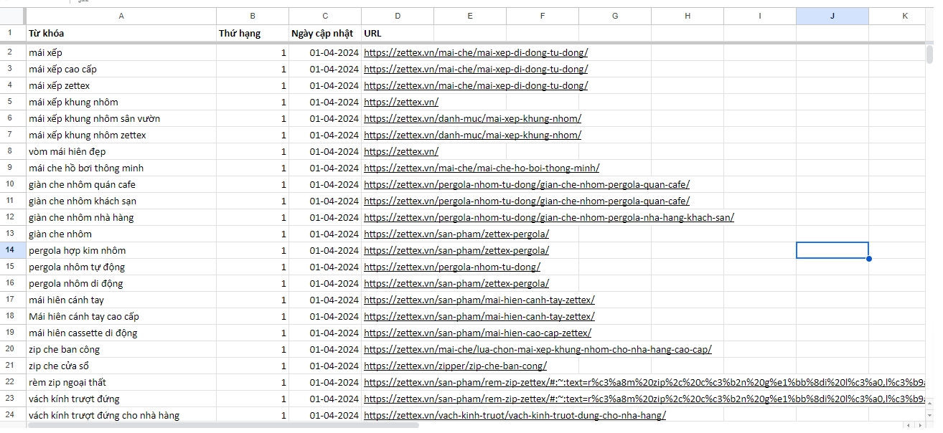Click the 'Thứ hạng' header cell

click(253, 33)
